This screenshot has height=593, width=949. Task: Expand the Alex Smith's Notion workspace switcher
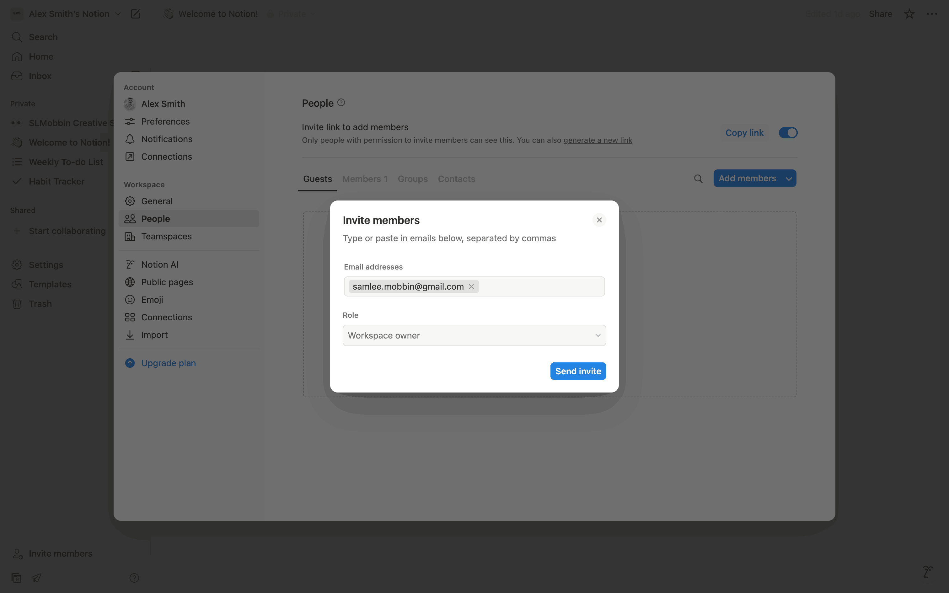(74, 14)
